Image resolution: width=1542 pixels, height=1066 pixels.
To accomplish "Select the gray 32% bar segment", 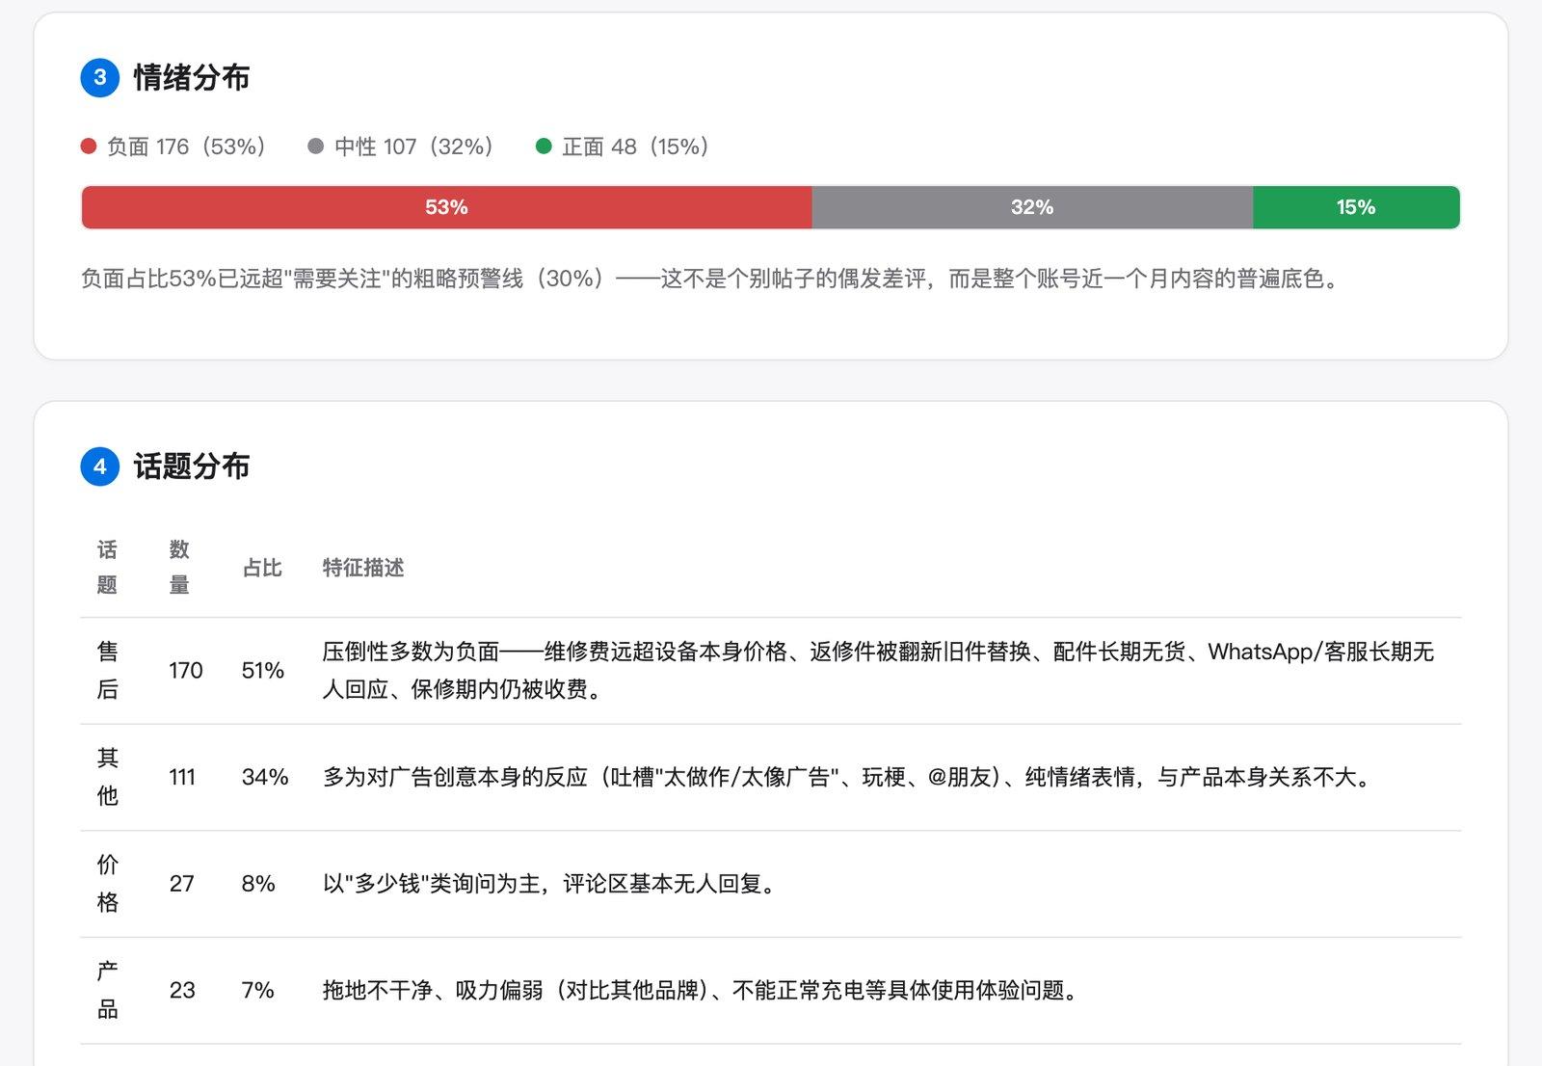I will (1032, 207).
